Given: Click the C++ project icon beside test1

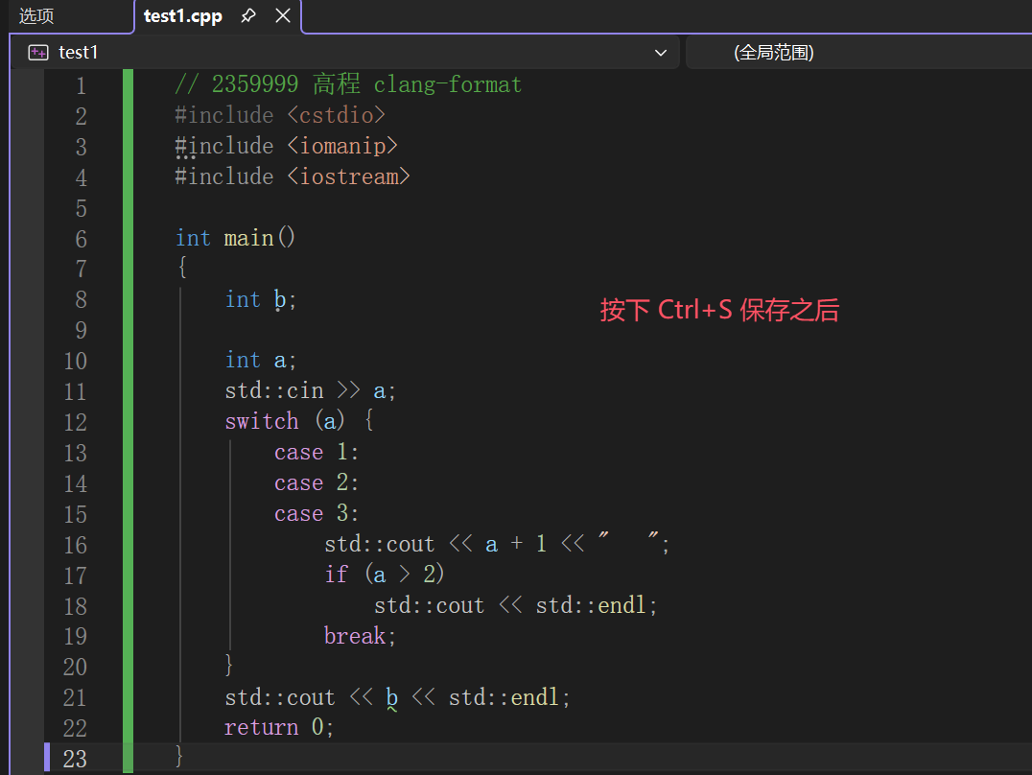Looking at the screenshot, I should point(37,52).
